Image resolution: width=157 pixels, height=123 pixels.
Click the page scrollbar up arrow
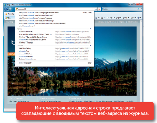(x=141, y=22)
